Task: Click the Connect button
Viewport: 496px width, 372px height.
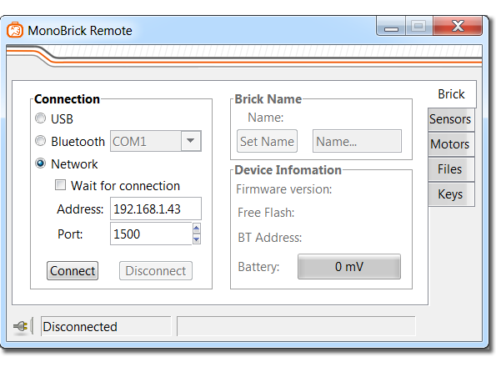Action: click(73, 271)
